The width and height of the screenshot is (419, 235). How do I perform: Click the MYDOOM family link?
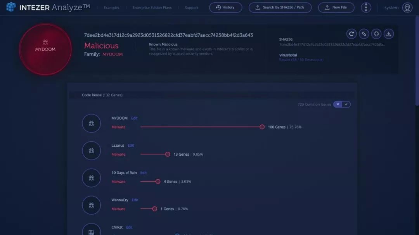click(113, 54)
